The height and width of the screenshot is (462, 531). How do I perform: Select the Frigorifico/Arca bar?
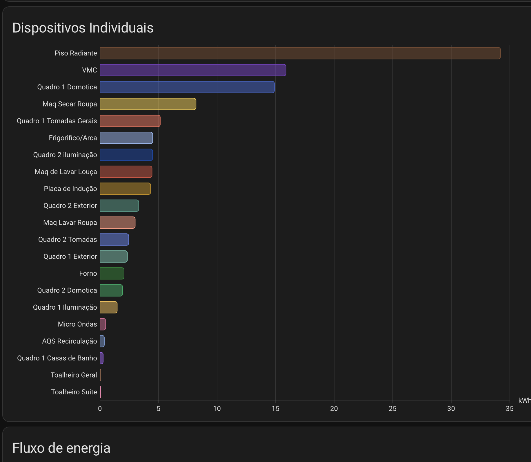click(x=126, y=138)
